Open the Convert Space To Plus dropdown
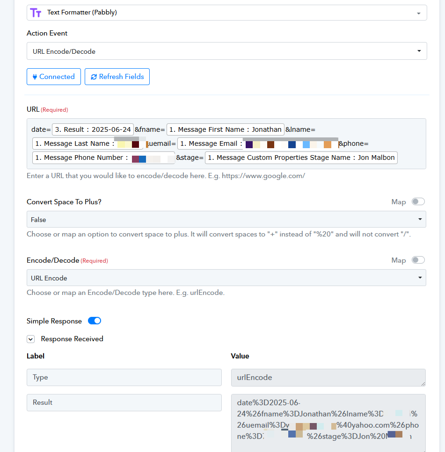The height and width of the screenshot is (452, 445). (226, 219)
